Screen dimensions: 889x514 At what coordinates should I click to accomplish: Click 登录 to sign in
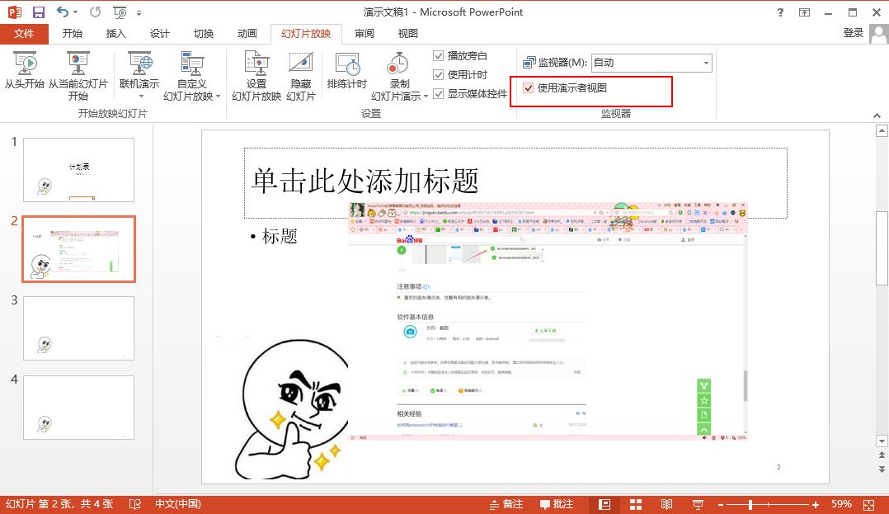(x=854, y=33)
